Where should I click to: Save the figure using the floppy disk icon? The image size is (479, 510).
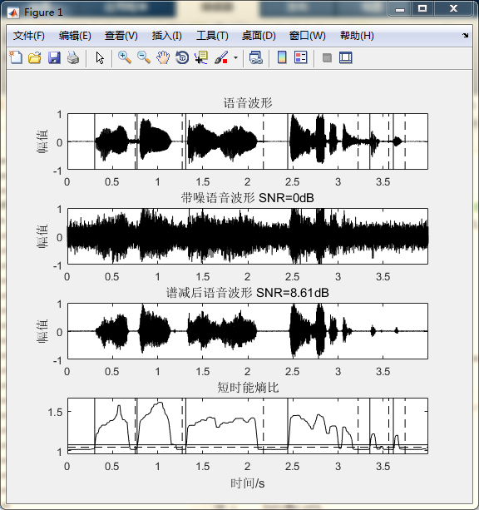pos(54,58)
